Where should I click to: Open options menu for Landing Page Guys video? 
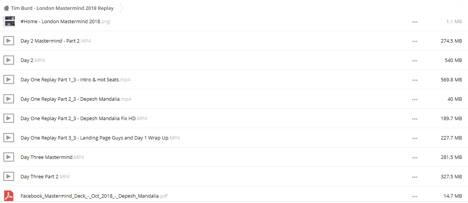tap(414, 138)
